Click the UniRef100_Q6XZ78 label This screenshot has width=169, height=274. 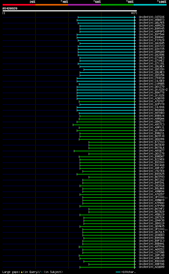point(152,154)
